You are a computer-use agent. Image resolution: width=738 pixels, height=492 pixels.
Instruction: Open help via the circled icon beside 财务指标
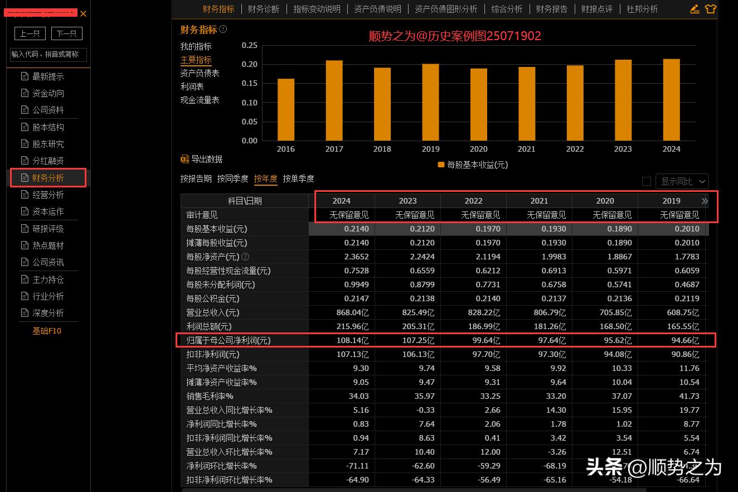pyautogui.click(x=222, y=29)
